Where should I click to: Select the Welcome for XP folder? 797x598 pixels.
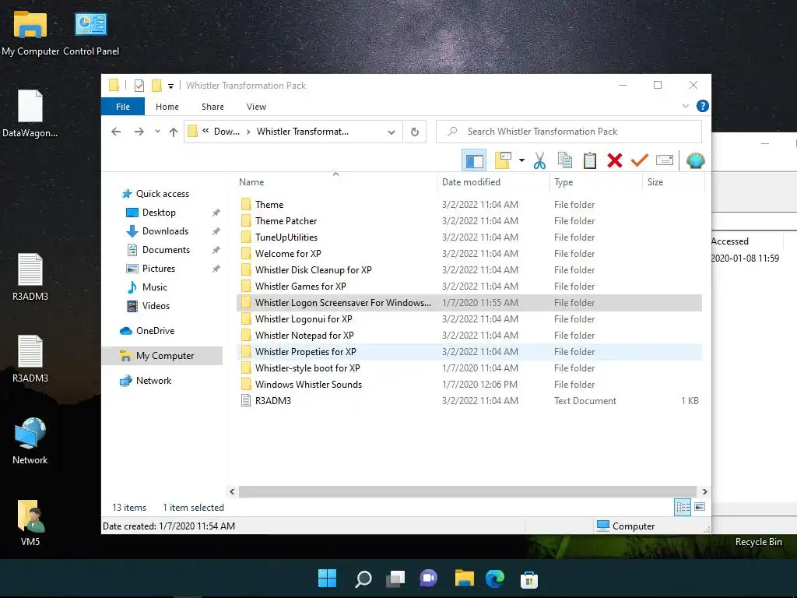(469, 253)
